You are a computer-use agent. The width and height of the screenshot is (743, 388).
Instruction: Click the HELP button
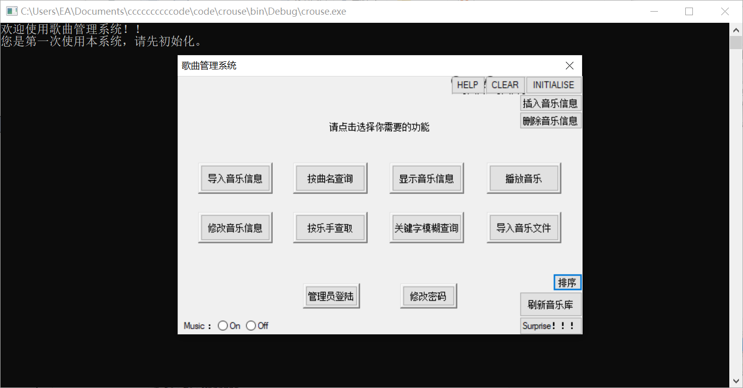468,85
